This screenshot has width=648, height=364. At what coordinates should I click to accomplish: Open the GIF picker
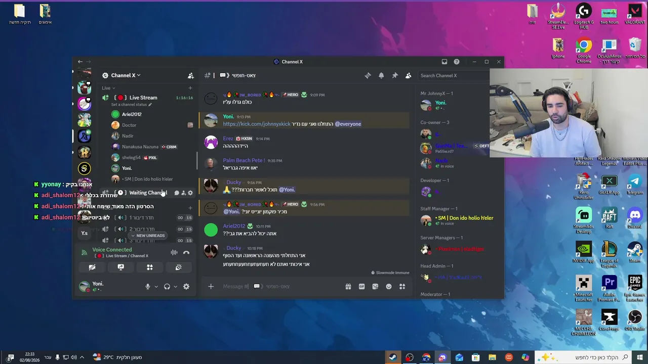pos(362,286)
